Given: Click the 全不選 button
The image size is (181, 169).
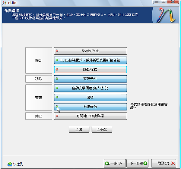Looking at the screenshot, I should pos(102,130).
